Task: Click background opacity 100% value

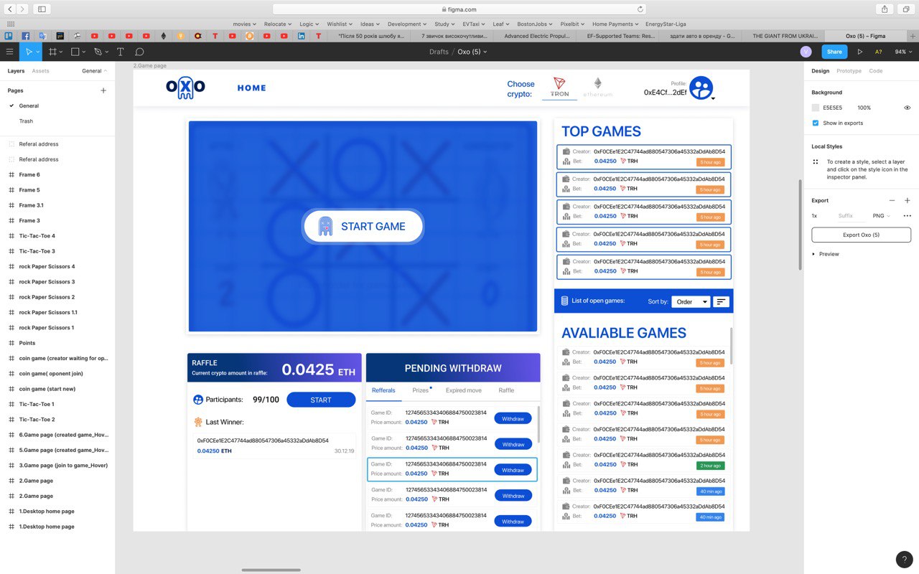Action: click(864, 108)
